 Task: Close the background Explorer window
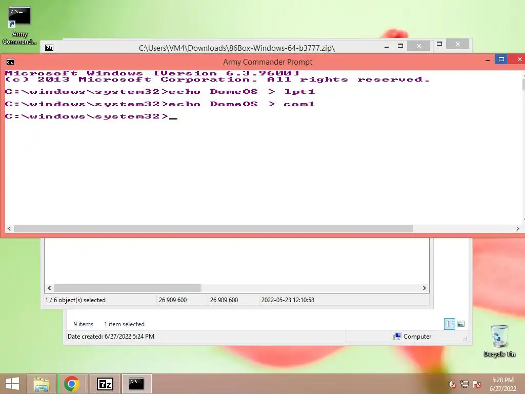coord(458,44)
